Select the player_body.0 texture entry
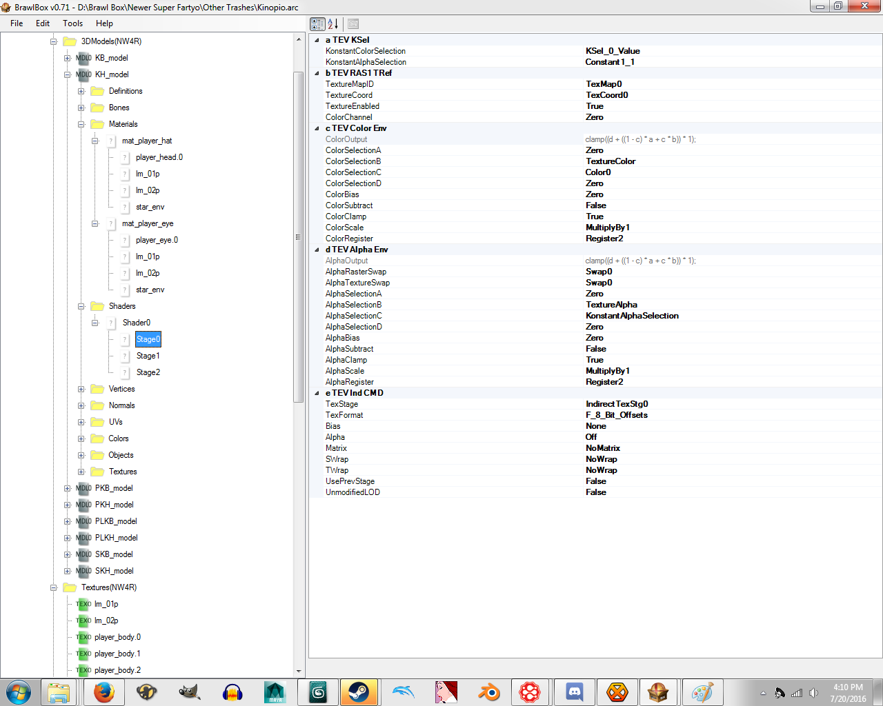This screenshot has height=706, width=883. (x=117, y=637)
